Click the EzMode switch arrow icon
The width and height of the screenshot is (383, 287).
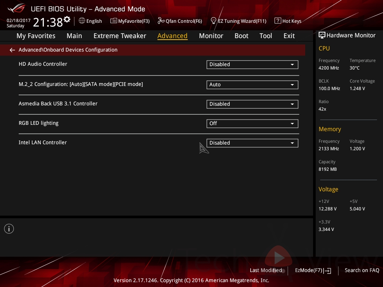click(328, 271)
